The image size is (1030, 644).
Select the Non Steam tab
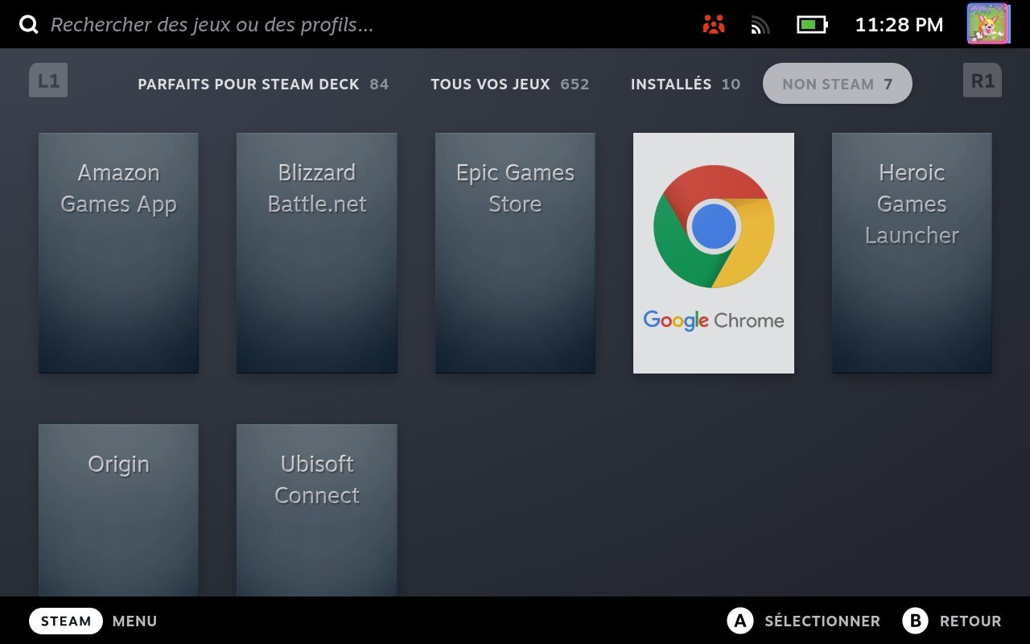point(837,84)
